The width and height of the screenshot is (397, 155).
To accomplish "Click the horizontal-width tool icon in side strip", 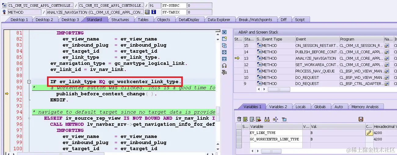I will (x=224, y=59).
